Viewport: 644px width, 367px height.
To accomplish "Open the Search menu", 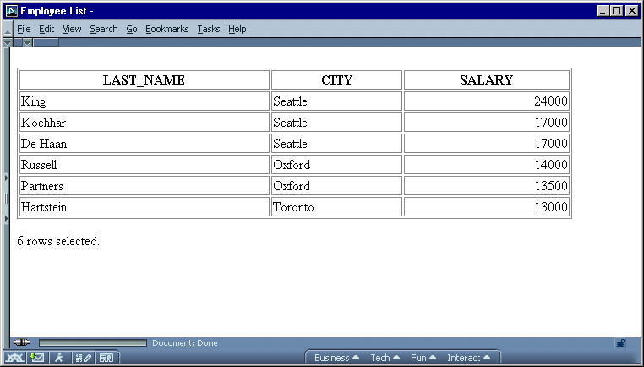I will point(104,29).
